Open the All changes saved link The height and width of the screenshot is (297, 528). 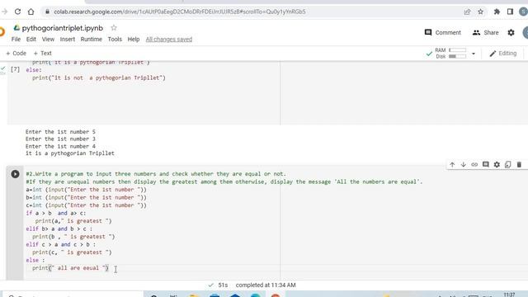pyautogui.click(x=169, y=40)
